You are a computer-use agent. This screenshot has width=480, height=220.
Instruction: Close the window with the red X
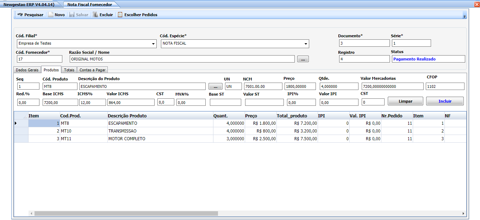[x=477, y=4]
